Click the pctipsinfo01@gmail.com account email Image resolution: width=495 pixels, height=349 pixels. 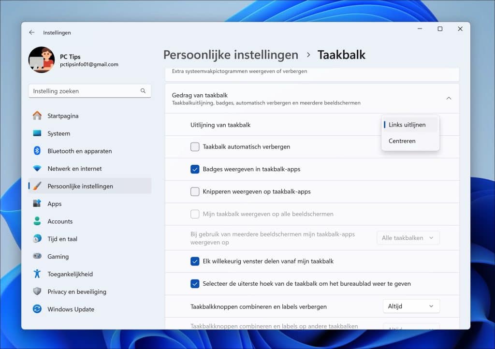tap(89, 64)
